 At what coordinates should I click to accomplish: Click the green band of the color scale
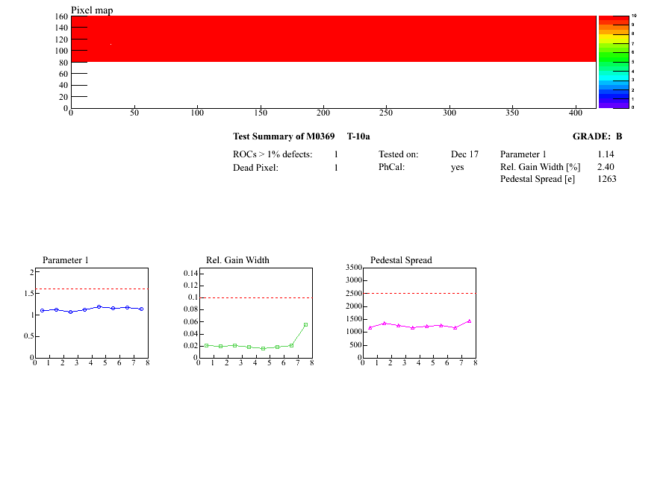click(613, 61)
